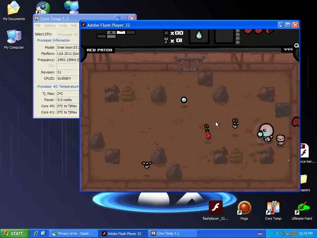317x238 pixels.
Task: Open the Windows Start menu
Action: coord(15,233)
